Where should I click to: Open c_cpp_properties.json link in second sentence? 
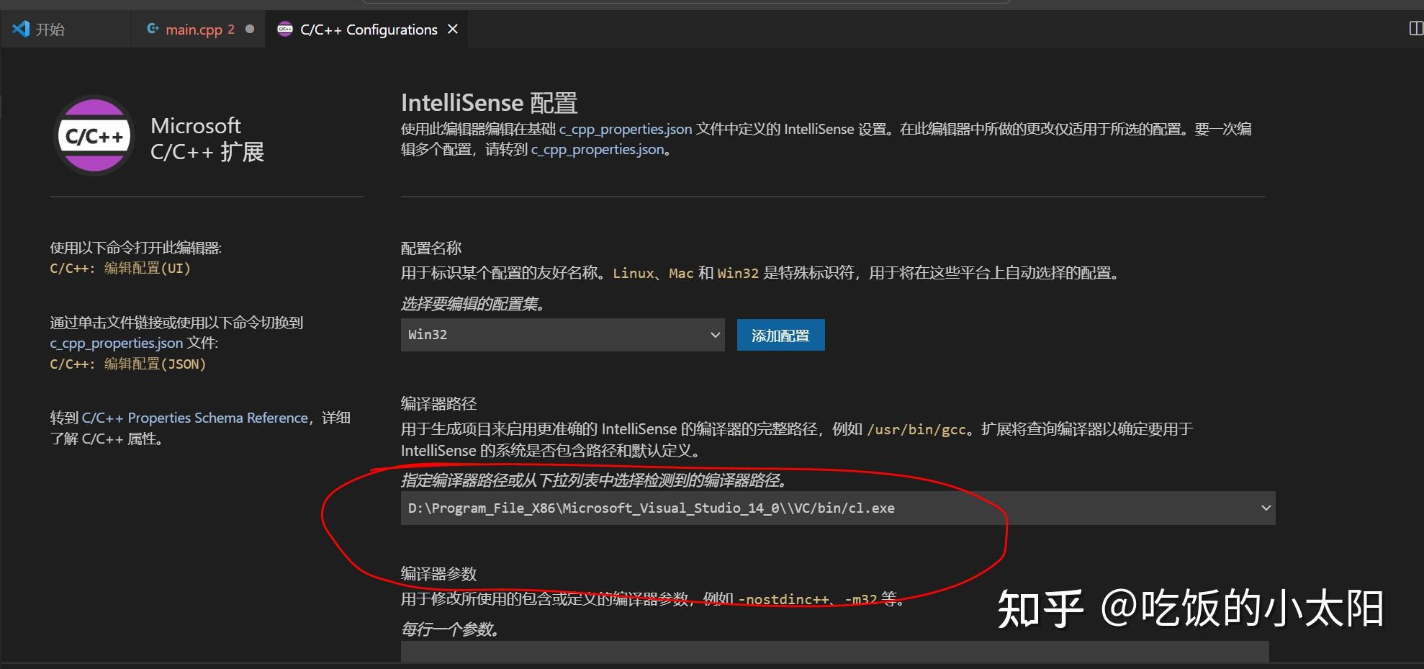(598, 149)
